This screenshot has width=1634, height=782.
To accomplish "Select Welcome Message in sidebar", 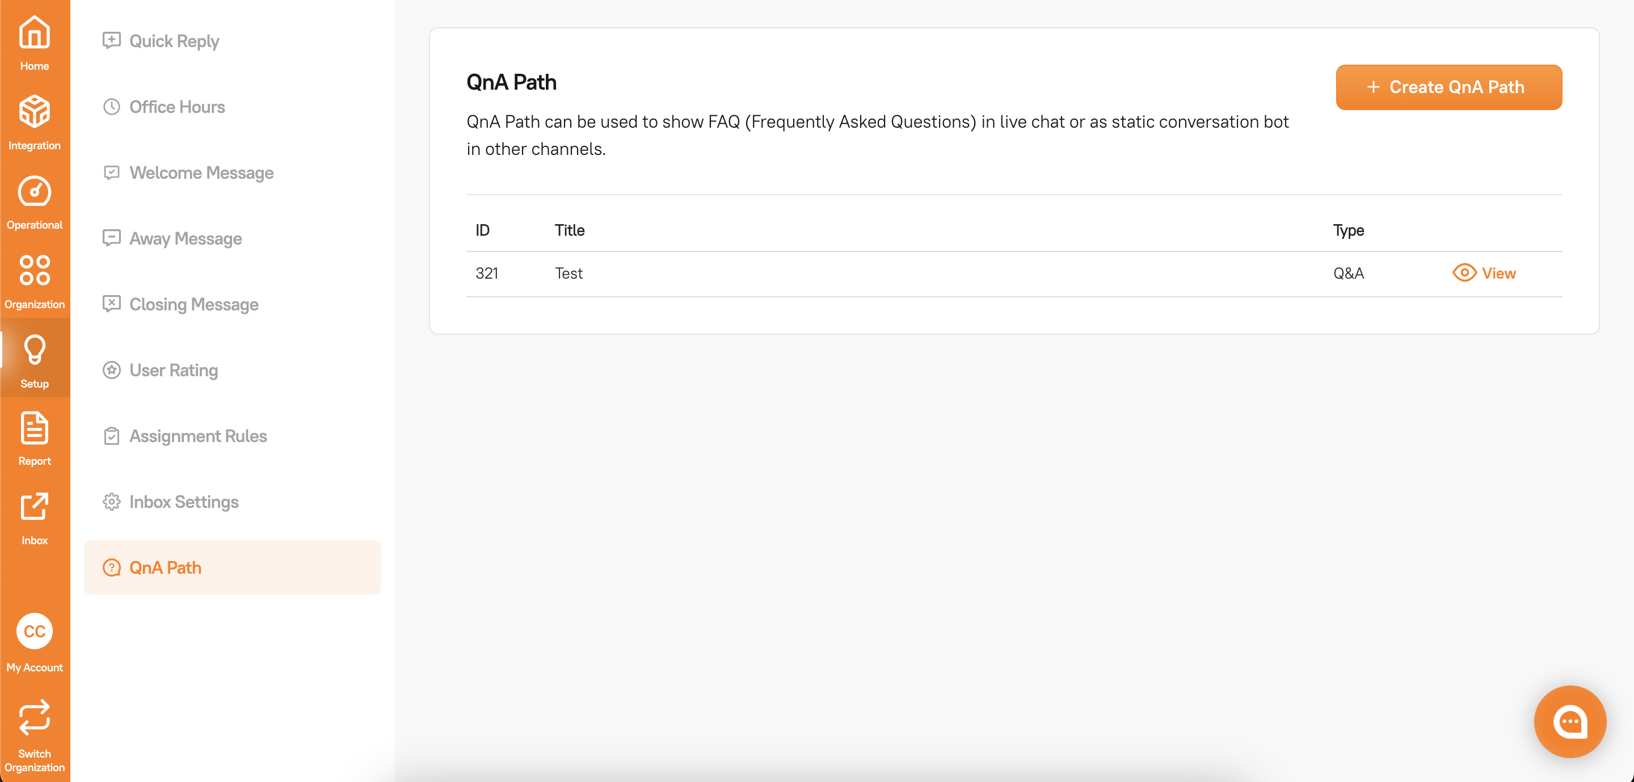I will pyautogui.click(x=201, y=173).
